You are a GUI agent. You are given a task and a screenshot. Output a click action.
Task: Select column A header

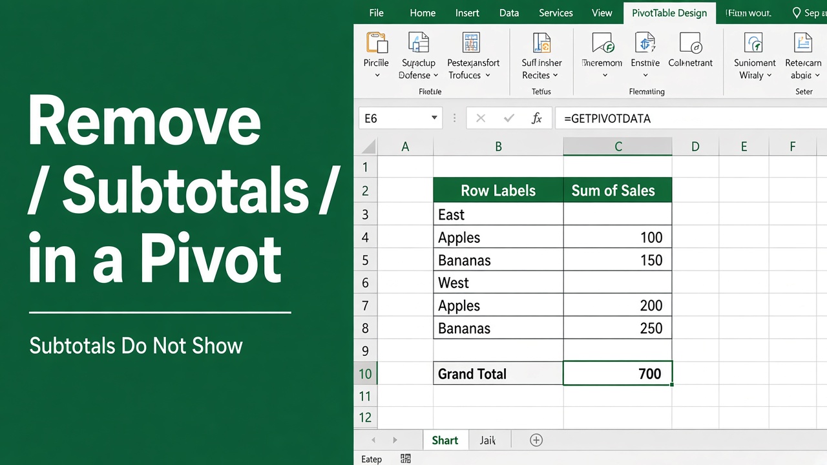pos(405,147)
